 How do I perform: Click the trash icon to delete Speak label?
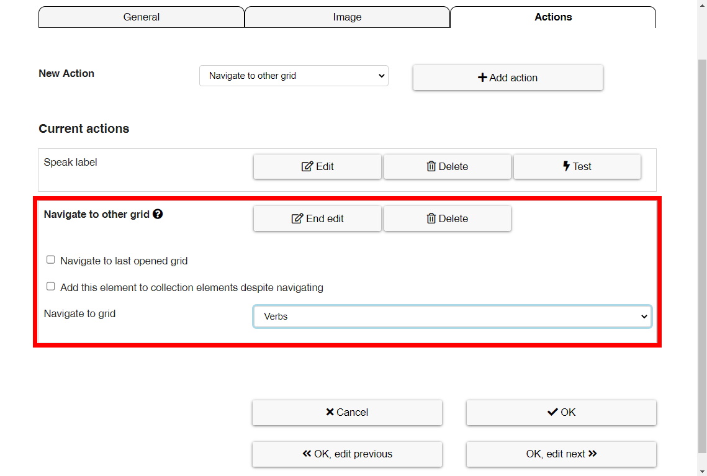(431, 166)
